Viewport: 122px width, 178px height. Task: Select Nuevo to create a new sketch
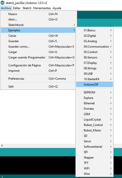[x=38, y=14]
